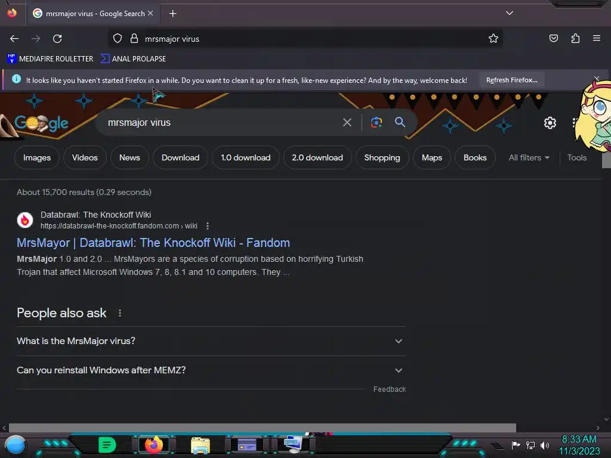Open the Pocket save icon
Viewport: 611px width, 458px height.
tap(553, 38)
